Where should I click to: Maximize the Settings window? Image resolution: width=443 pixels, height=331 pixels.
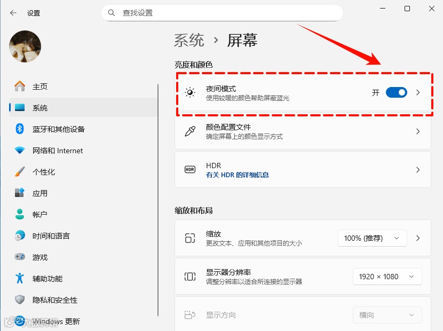tap(407, 9)
